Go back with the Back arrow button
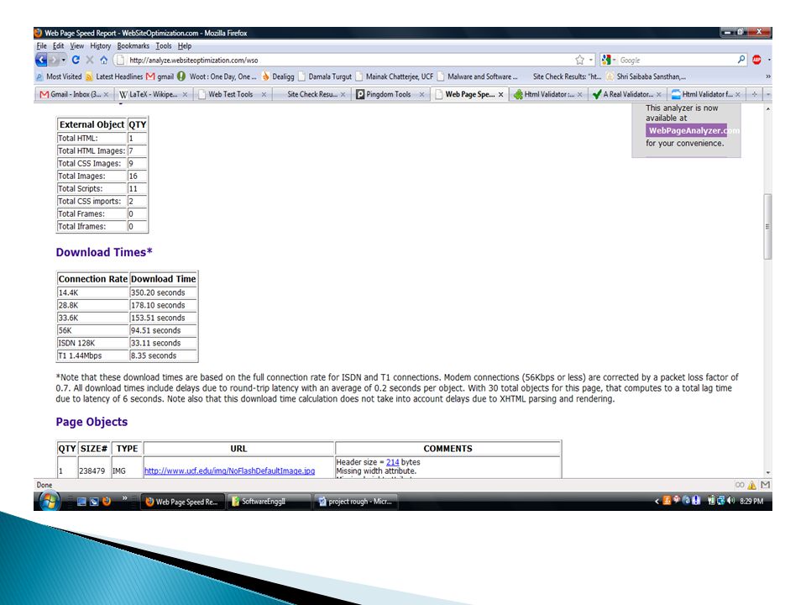This screenshot has width=806, height=605. (x=41, y=60)
